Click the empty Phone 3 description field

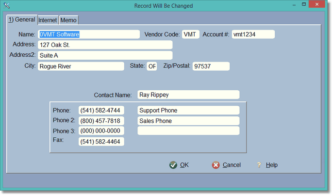tap(188, 130)
